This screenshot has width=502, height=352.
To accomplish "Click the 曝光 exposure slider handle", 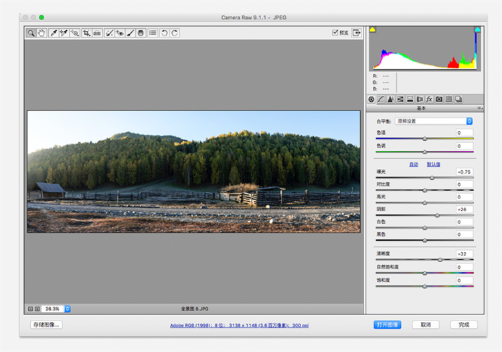I will [432, 178].
